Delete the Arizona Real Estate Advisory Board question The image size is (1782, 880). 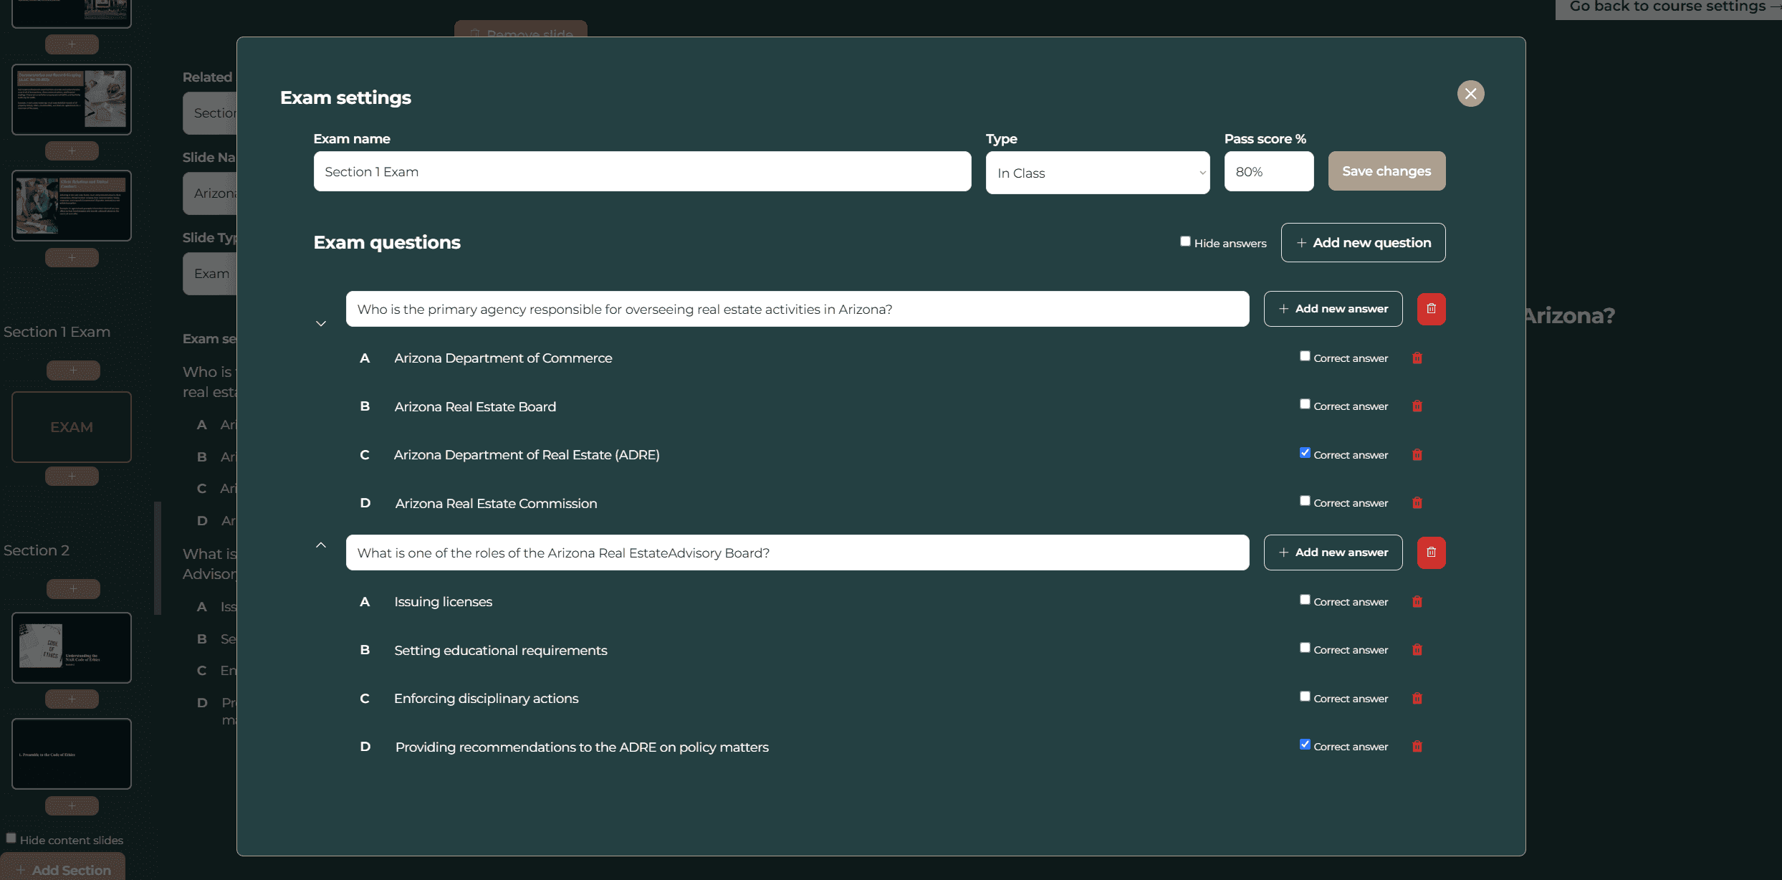click(x=1431, y=553)
